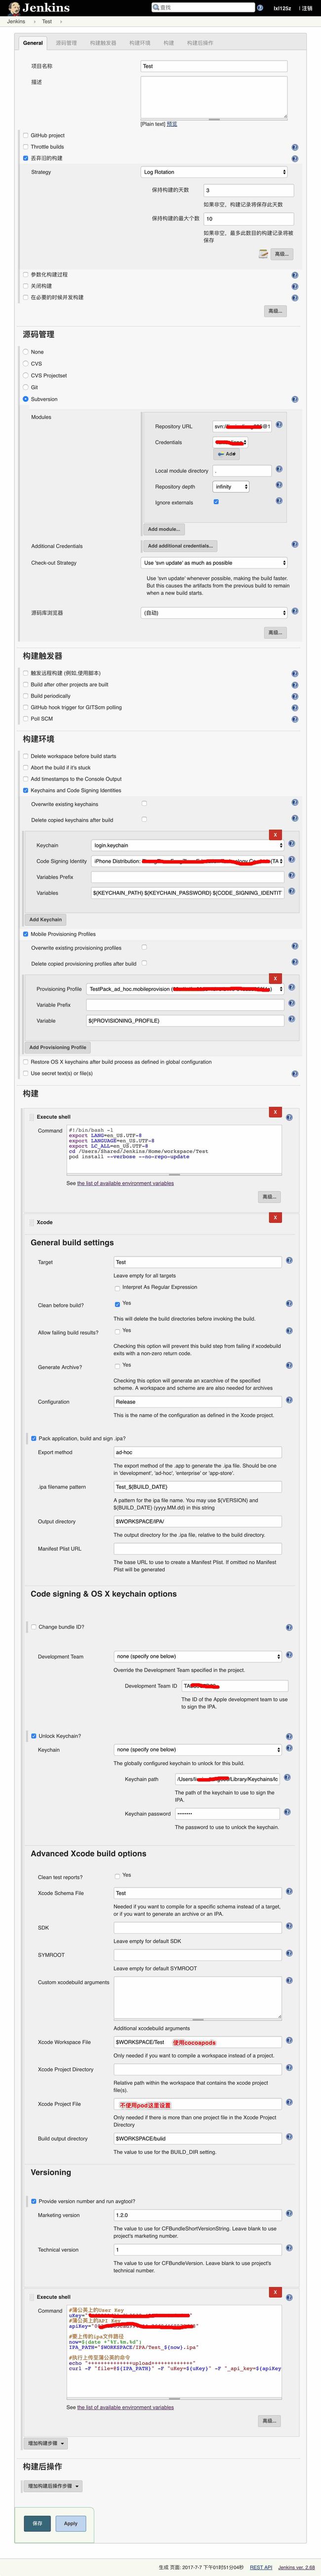The image size is (321, 2576).
Task: Delete the first Execute shell step
Action: coord(275,1112)
